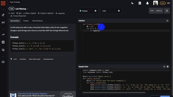This screenshot has width=173, height=97.
Task: Open the user profile avatar
Action: (x=155, y=3)
